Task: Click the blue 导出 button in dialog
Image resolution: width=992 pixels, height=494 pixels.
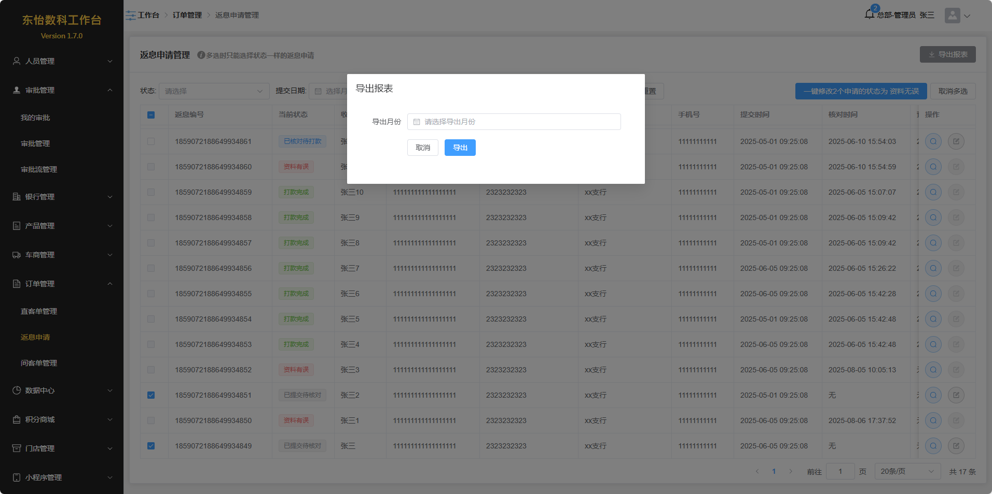Action: 460,148
